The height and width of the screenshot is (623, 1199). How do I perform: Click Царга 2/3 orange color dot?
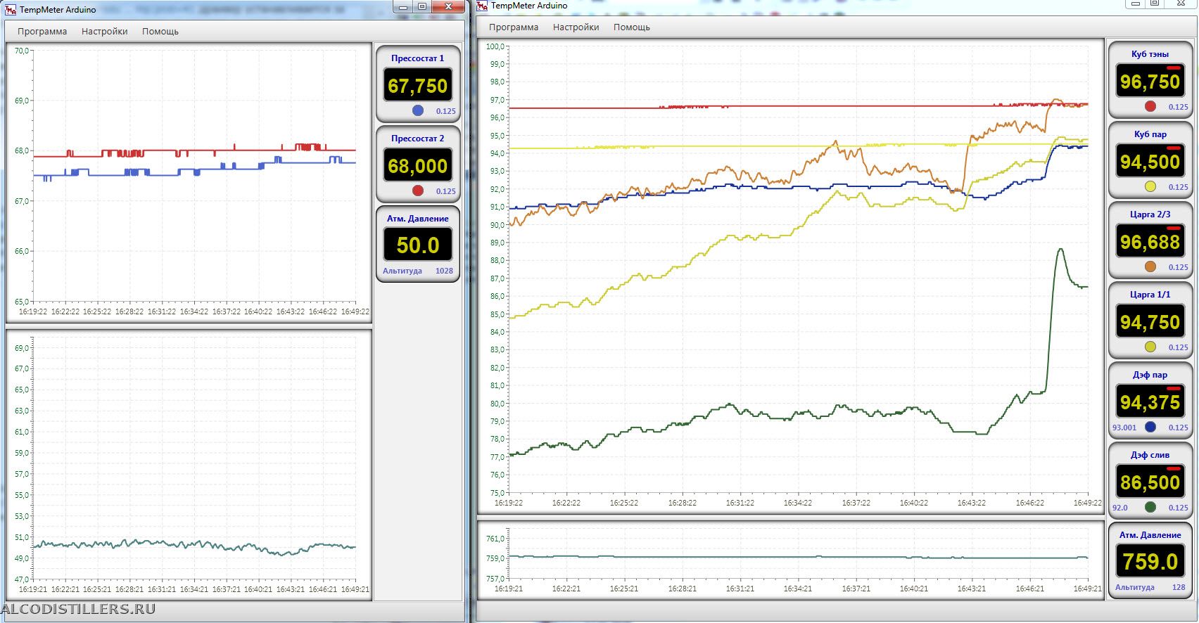(1150, 266)
